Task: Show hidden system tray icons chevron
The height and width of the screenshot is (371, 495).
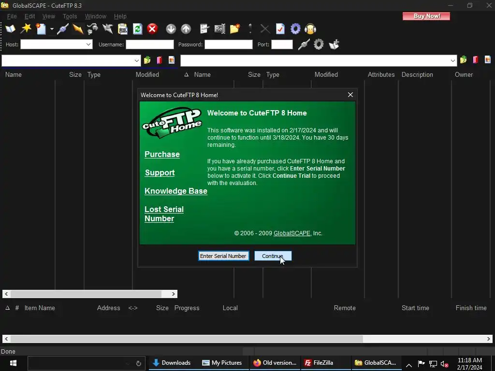Action: [409, 365]
